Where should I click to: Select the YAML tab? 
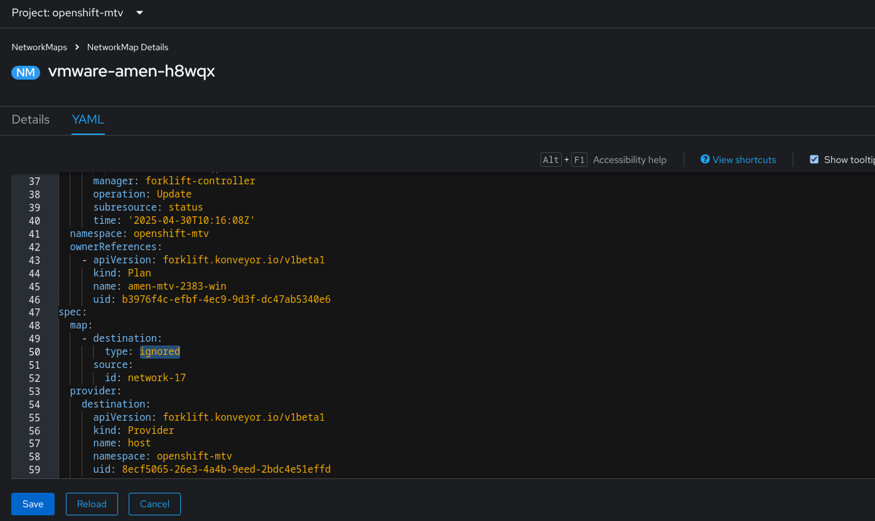click(x=88, y=120)
